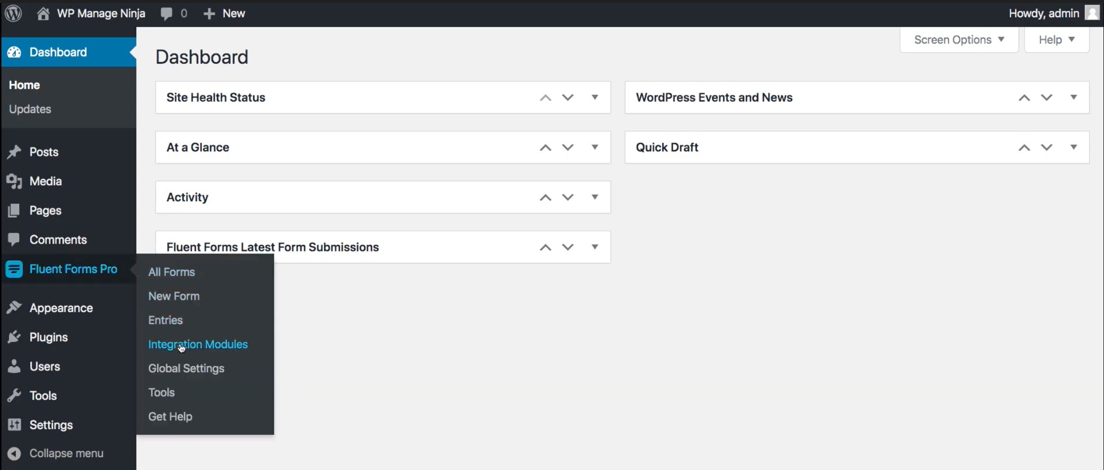1104x470 pixels.
Task: Click the Pages icon in sidebar
Action: tap(14, 211)
